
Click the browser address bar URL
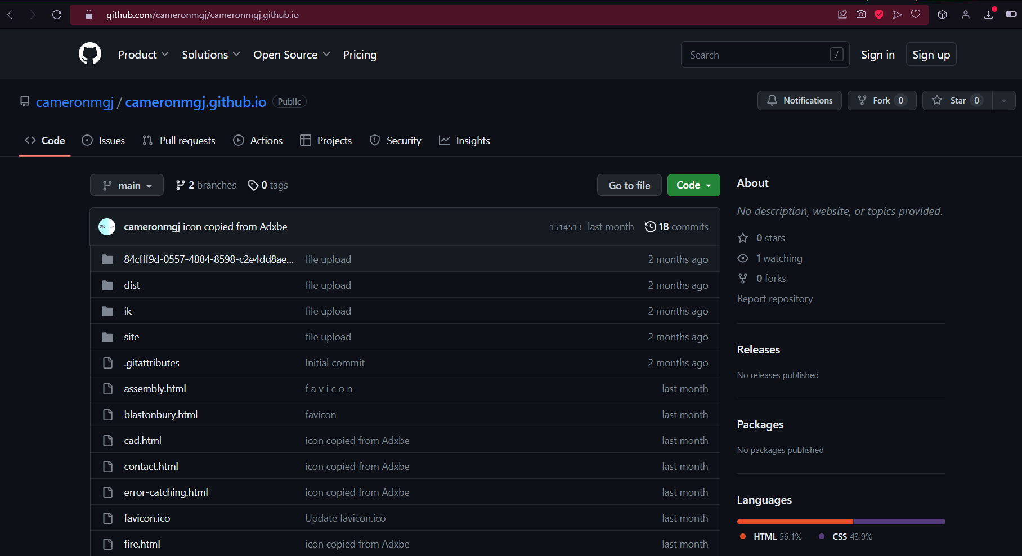[203, 15]
